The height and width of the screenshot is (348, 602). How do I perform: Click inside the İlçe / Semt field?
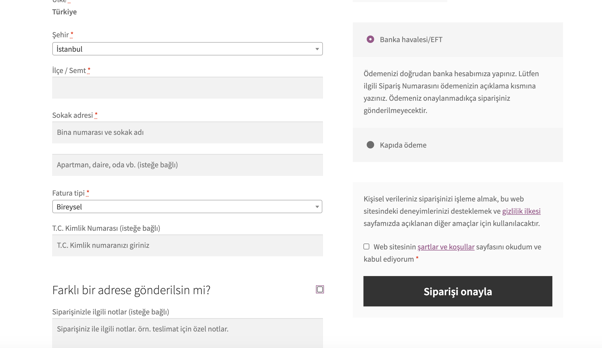[x=187, y=88]
